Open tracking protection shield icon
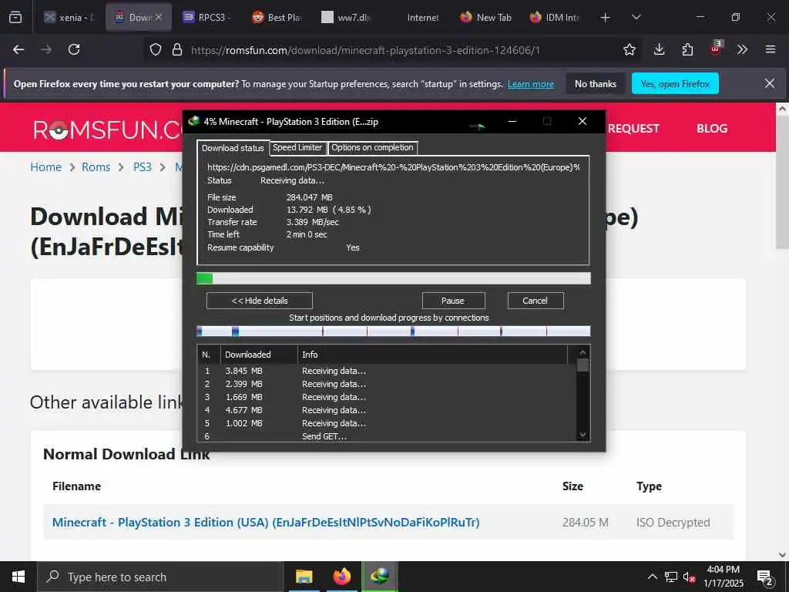This screenshot has width=789, height=592. (156, 50)
